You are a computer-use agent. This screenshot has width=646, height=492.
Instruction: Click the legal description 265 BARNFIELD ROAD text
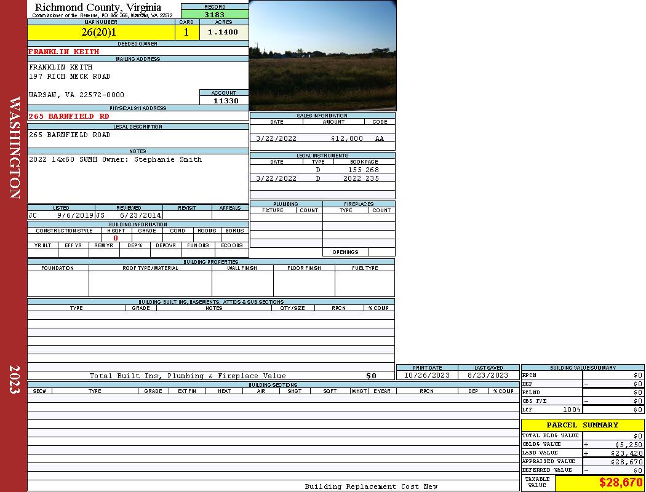tap(70, 135)
